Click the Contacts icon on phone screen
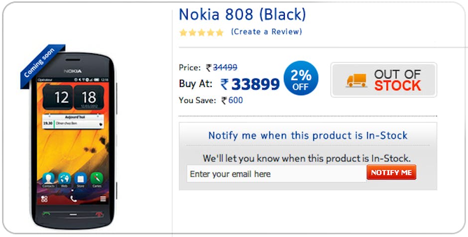 tap(48, 179)
